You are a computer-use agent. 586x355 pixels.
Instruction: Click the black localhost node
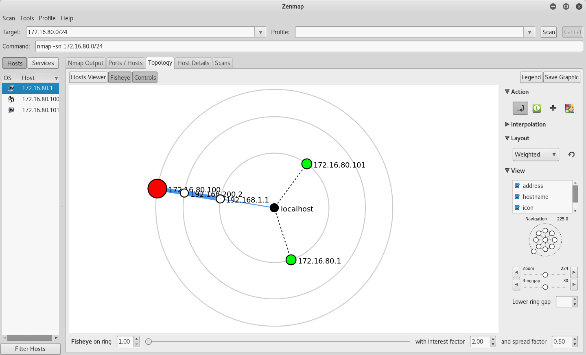pos(274,208)
